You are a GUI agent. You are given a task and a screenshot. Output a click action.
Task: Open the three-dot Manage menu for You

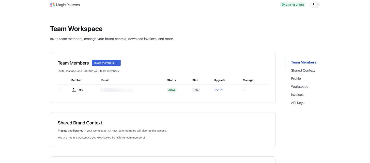(244, 90)
